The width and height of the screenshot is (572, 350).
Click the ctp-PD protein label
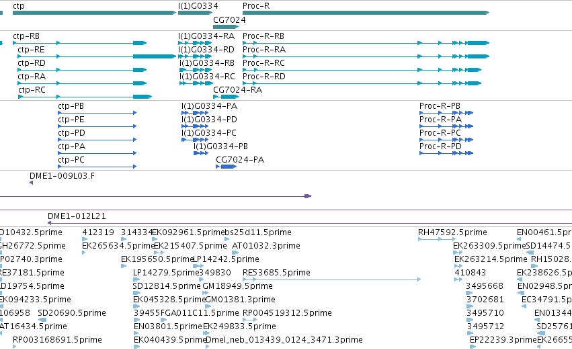click(71, 133)
